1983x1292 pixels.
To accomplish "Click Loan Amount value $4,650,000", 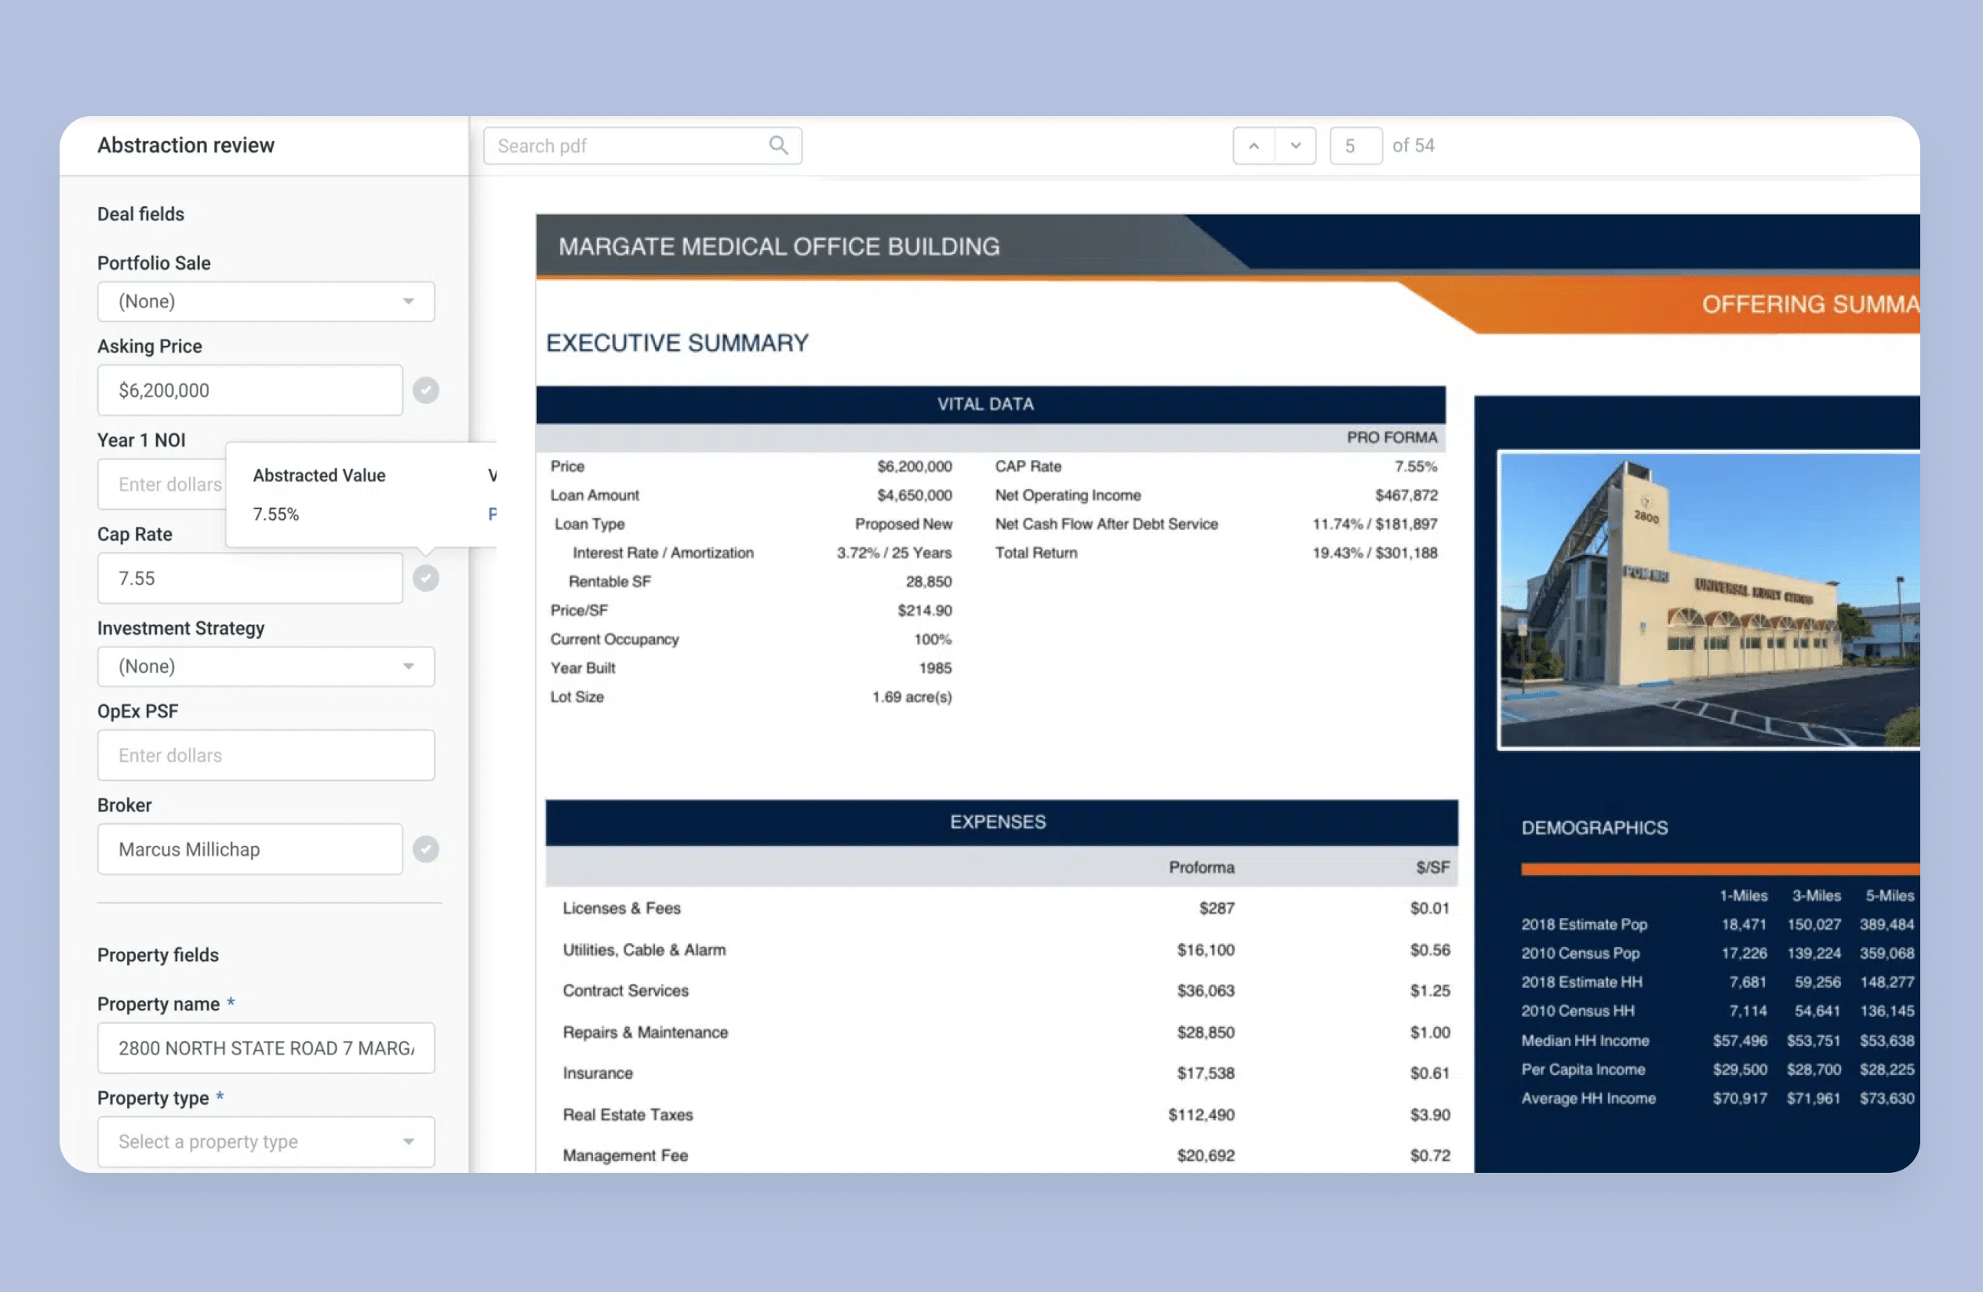I will pos(914,495).
